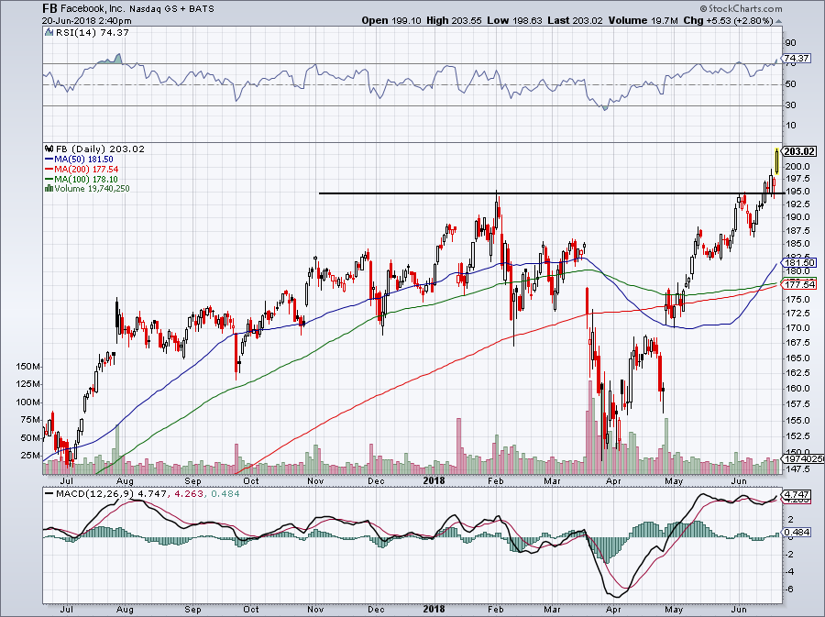Click the 177.54 MA(200) price tag
The image size is (825, 617).
799,284
